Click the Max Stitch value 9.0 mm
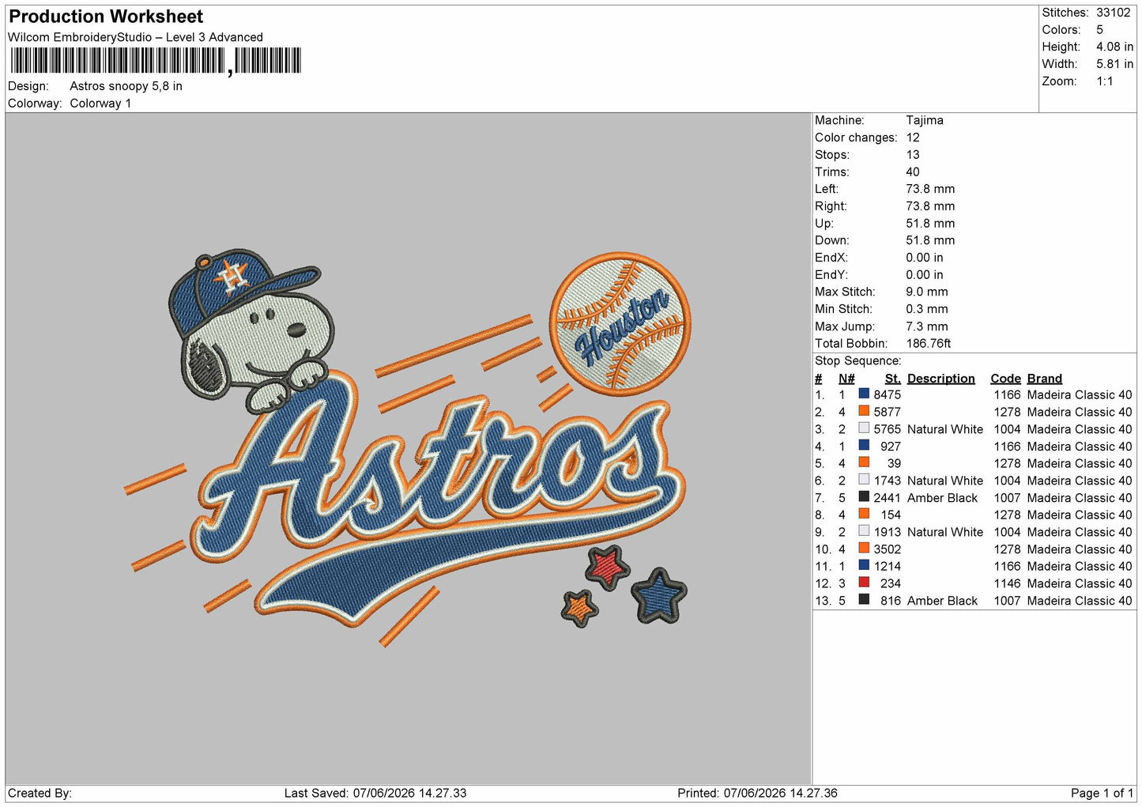Viewport: 1142px width, 807px height. point(926,292)
